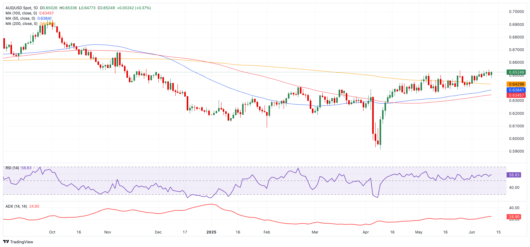This screenshot has width=530, height=247.
Task: Click the +0.00242 (+0.37%) change value
Action: point(134,8)
